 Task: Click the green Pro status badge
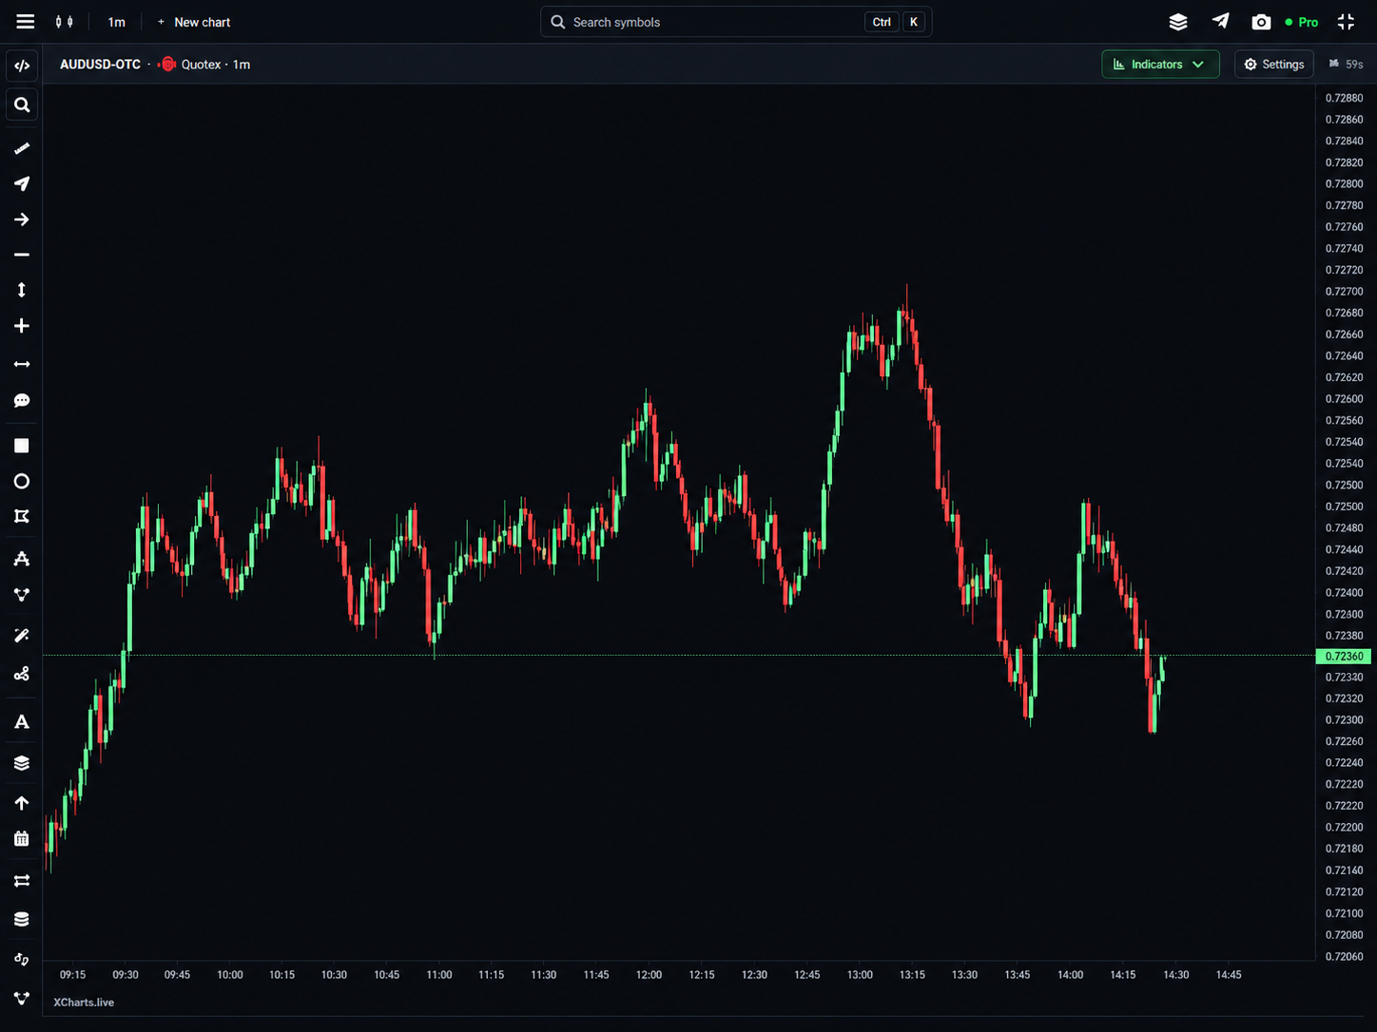pos(1302,22)
